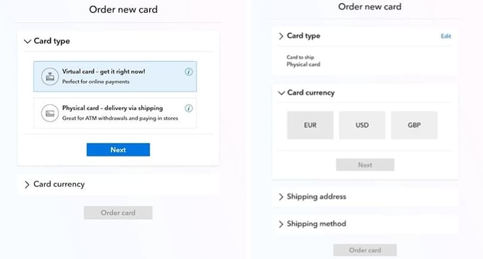Open info icon for Physical card
Viewport: 483px width, 259px height.
(x=188, y=108)
